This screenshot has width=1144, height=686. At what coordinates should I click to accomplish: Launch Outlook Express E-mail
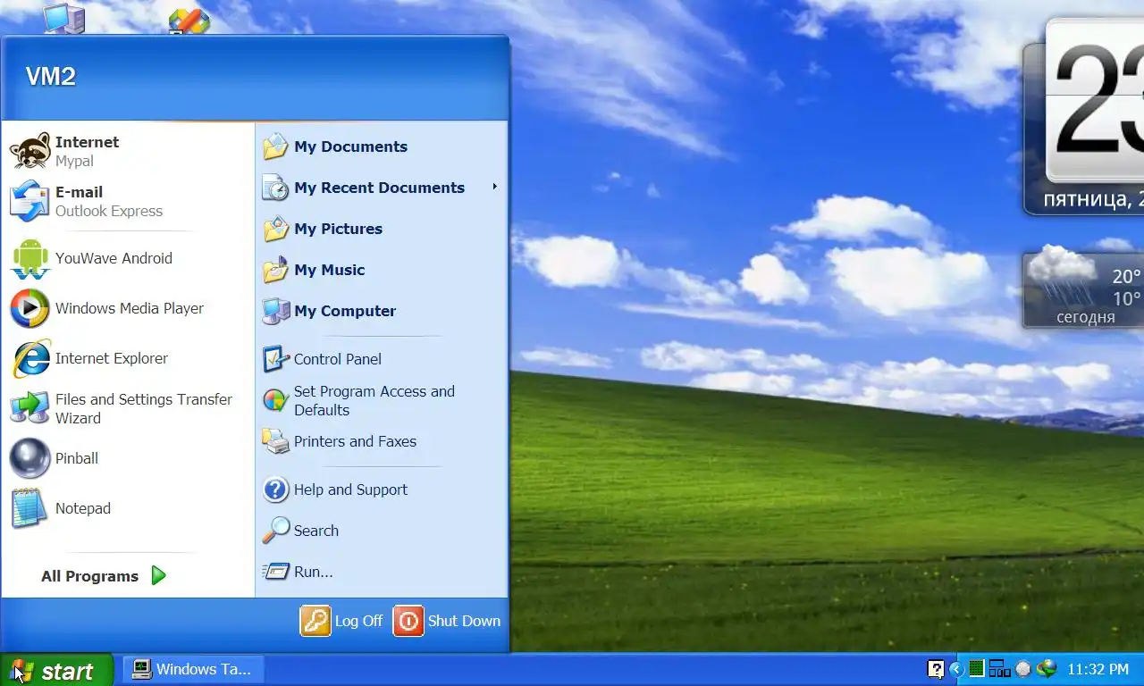(128, 201)
